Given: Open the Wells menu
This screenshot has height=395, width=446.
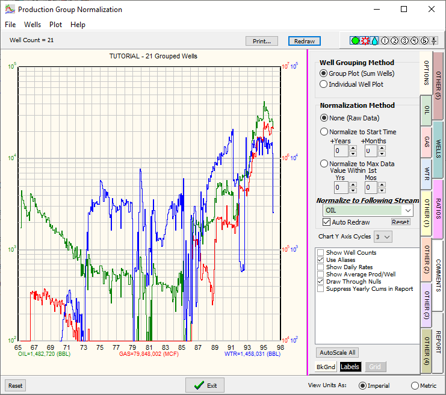Looking at the screenshot, I should click(x=33, y=25).
